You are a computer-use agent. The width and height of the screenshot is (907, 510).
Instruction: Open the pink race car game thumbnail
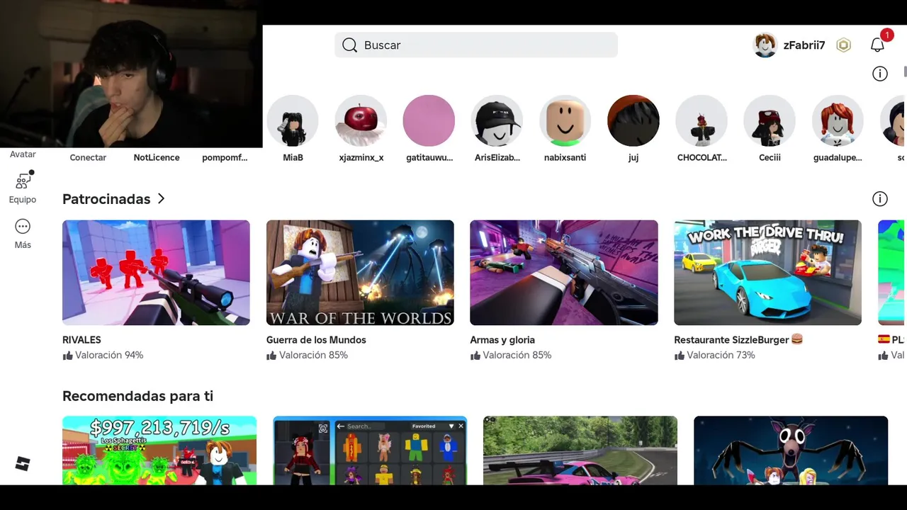click(580, 450)
